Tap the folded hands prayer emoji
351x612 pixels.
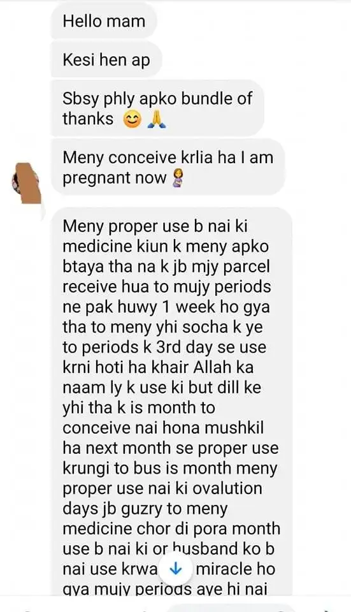click(x=157, y=120)
